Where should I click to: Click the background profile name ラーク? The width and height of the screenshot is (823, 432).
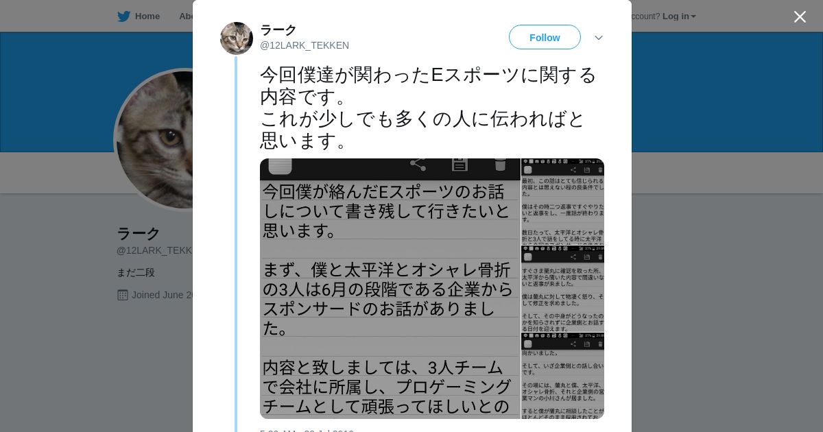pyautogui.click(x=139, y=233)
